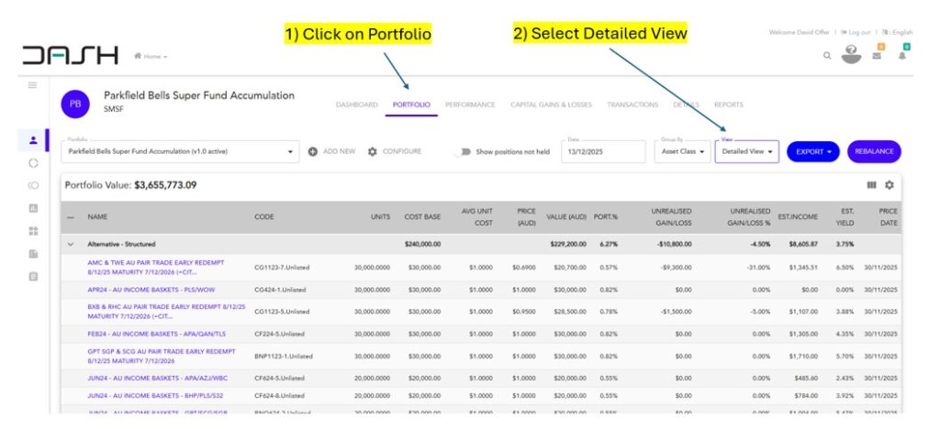This screenshot has width=940, height=429.
Task: Open the table settings gear icon
Action: click(x=889, y=185)
